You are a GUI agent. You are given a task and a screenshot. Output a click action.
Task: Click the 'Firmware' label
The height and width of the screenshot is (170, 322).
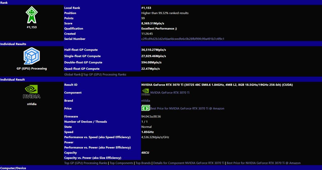point(71,117)
